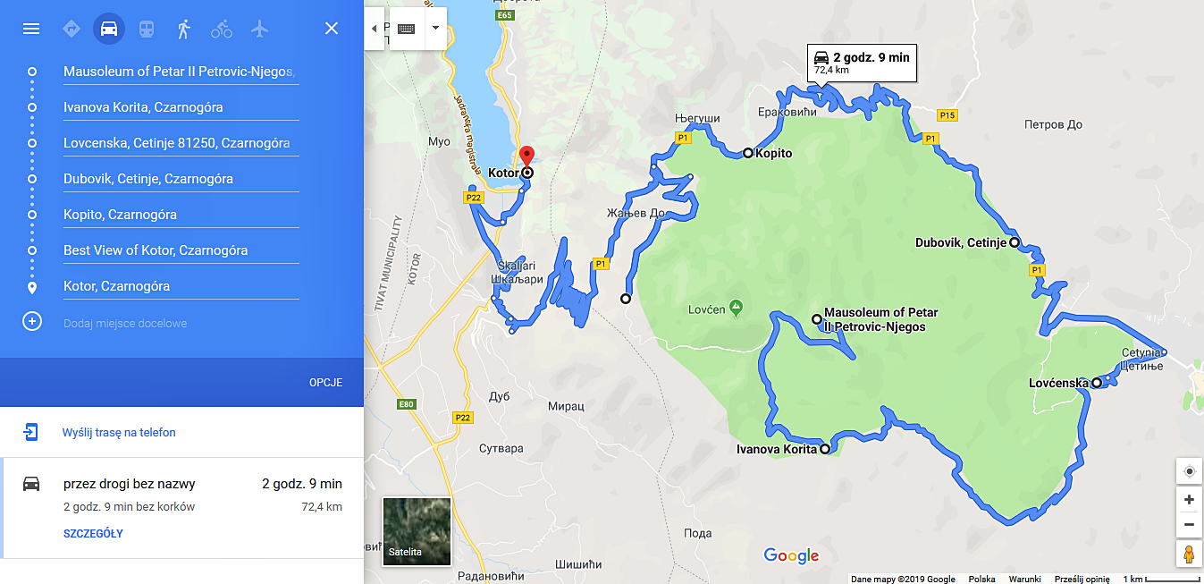Viewport: 1204px width, 584px height.
Task: Show my current location
Action: 1189,471
